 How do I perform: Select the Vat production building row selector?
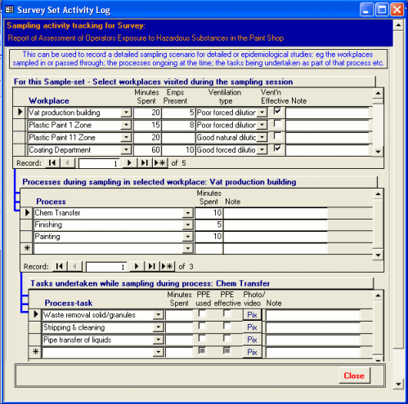point(20,112)
